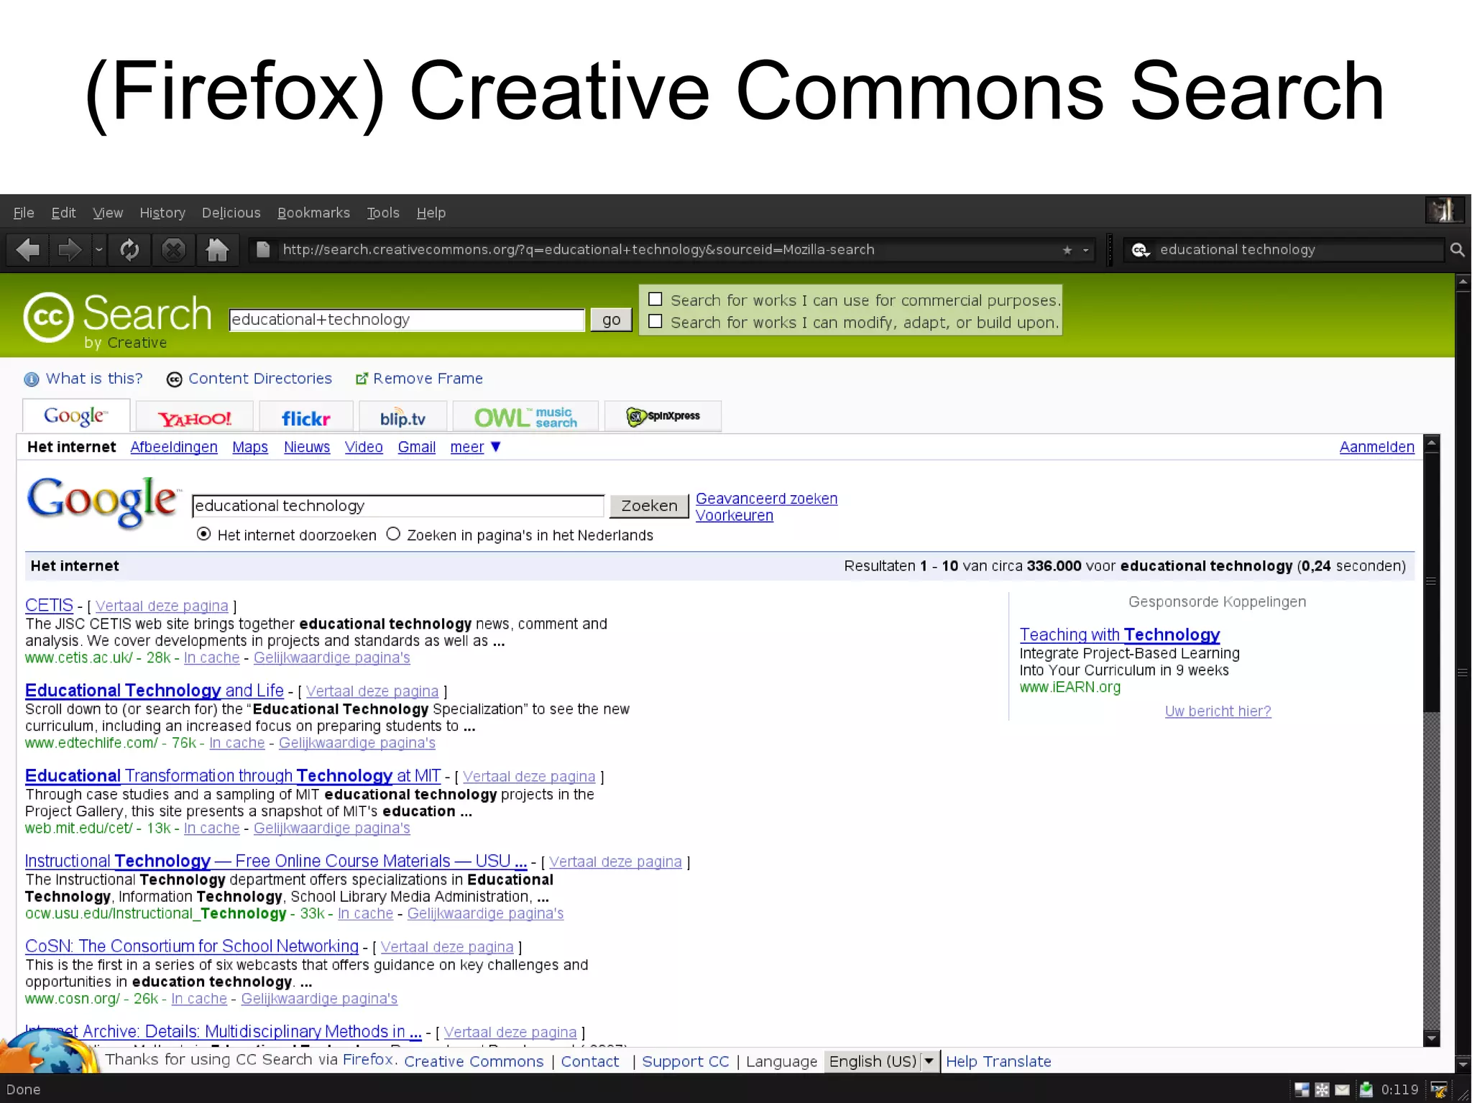This screenshot has width=1472, height=1103.
Task: Open the View menu
Action: (108, 213)
